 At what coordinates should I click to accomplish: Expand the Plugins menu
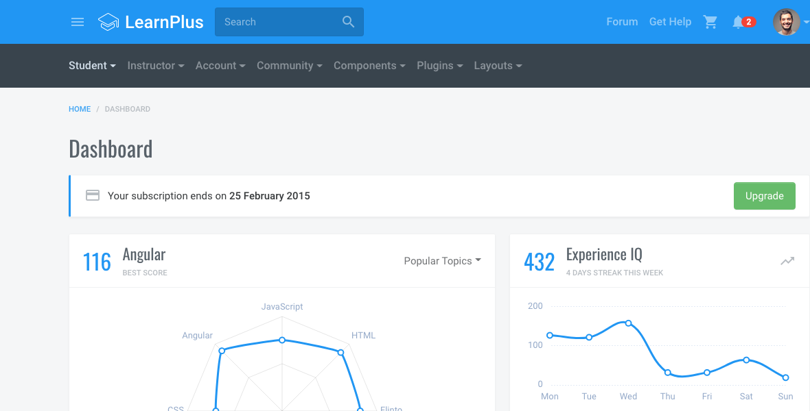point(439,66)
